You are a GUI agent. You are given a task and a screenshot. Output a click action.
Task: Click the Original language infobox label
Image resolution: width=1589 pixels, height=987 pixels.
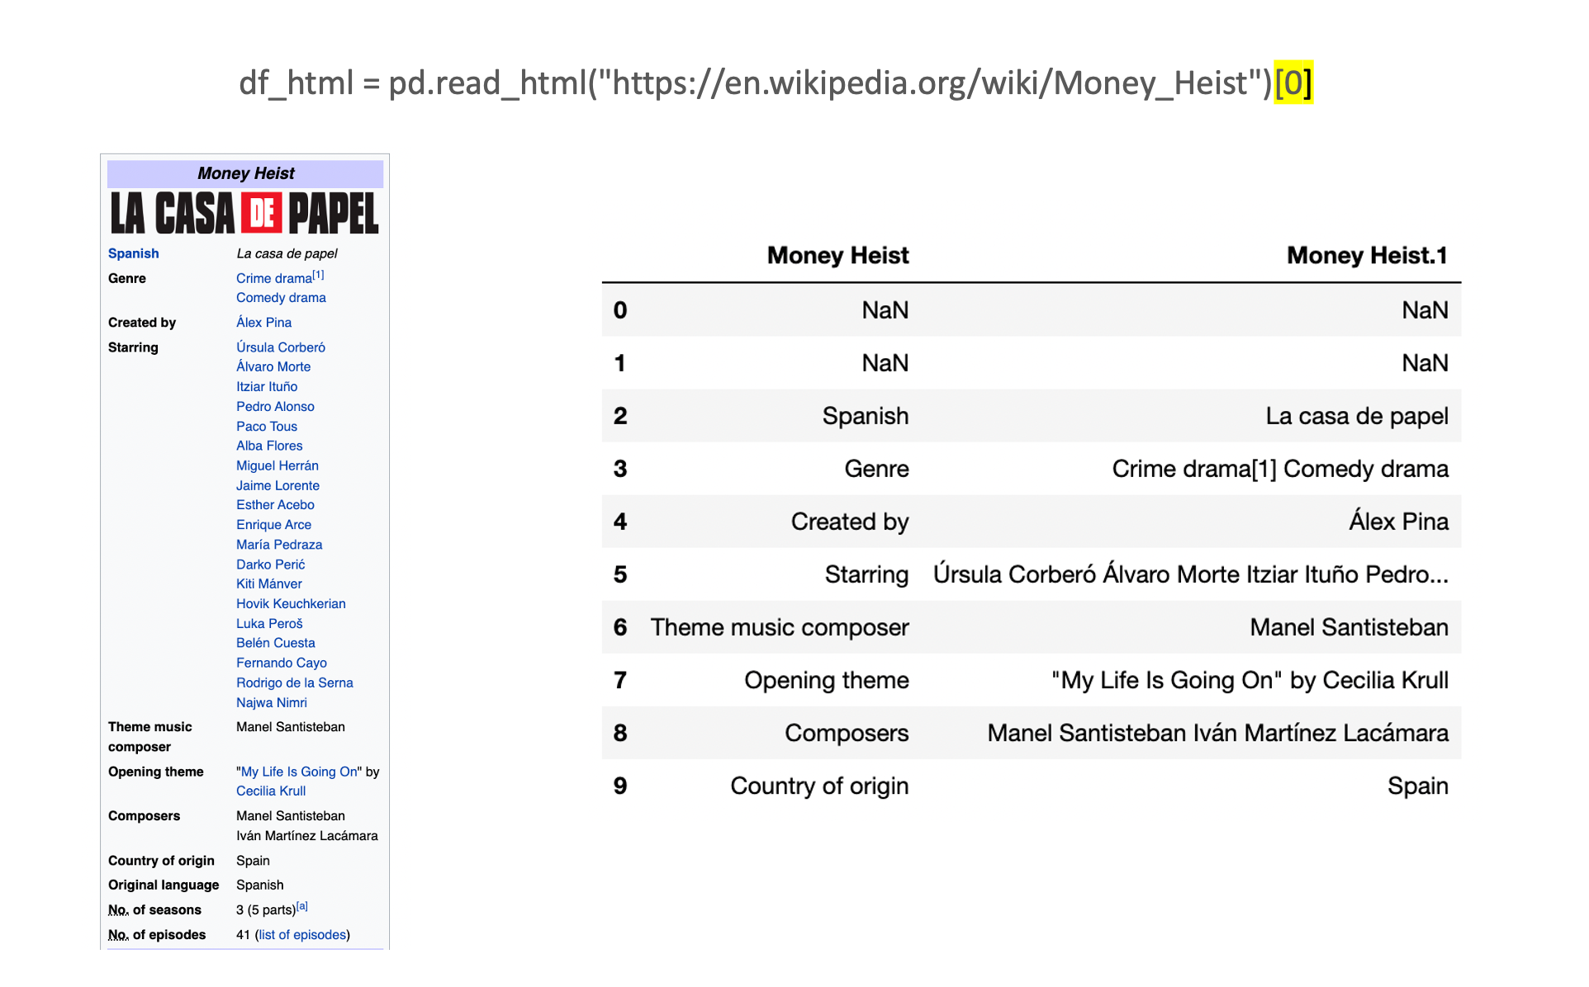coord(164,885)
